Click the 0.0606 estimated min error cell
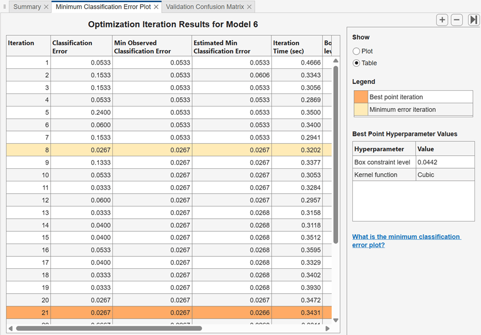Image resolution: width=481 pixels, height=335 pixels. tap(232, 75)
